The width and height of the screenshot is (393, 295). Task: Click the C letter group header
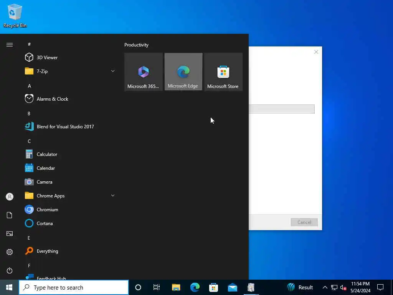[x=29, y=141]
